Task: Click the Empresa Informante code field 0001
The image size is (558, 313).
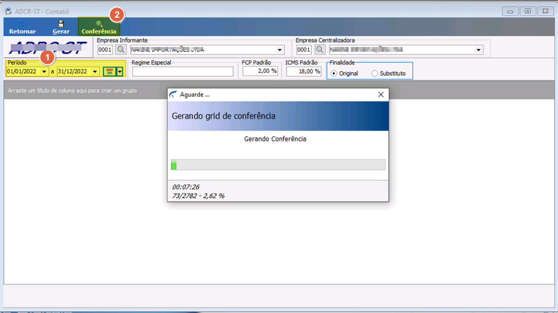Action: [105, 50]
